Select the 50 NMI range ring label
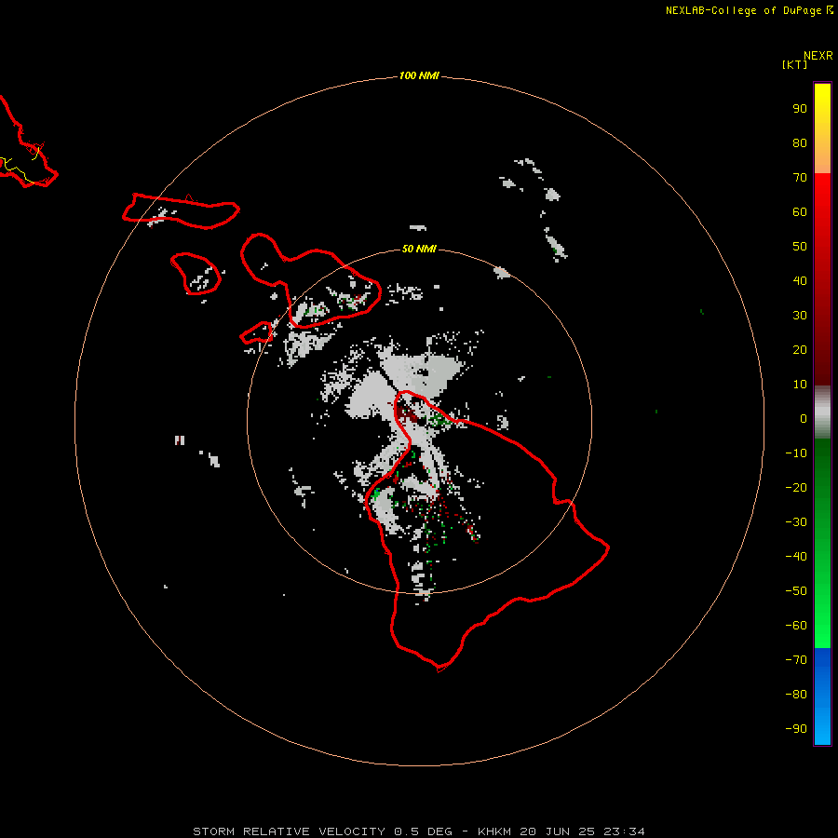Screen dimensions: 838x838 click(419, 249)
